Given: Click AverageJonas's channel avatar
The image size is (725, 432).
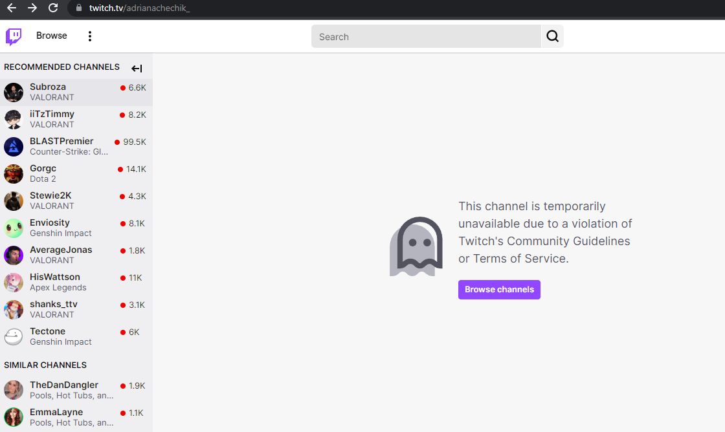Looking at the screenshot, I should pos(14,255).
